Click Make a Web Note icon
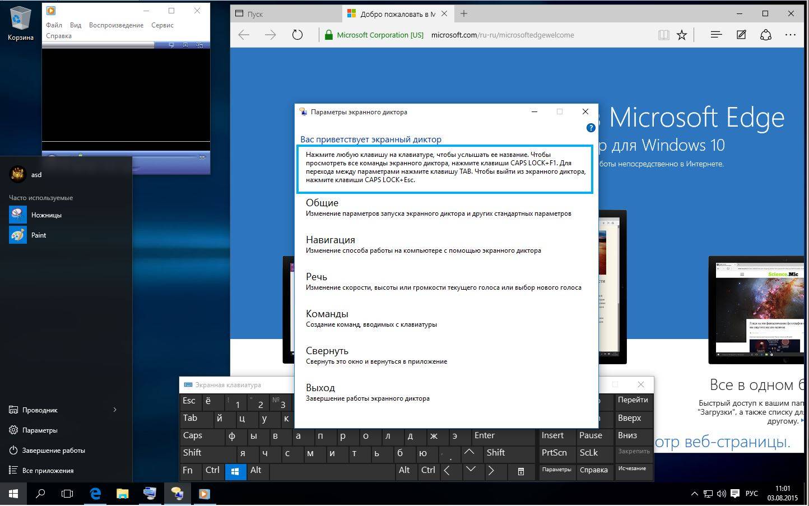 pos(741,35)
